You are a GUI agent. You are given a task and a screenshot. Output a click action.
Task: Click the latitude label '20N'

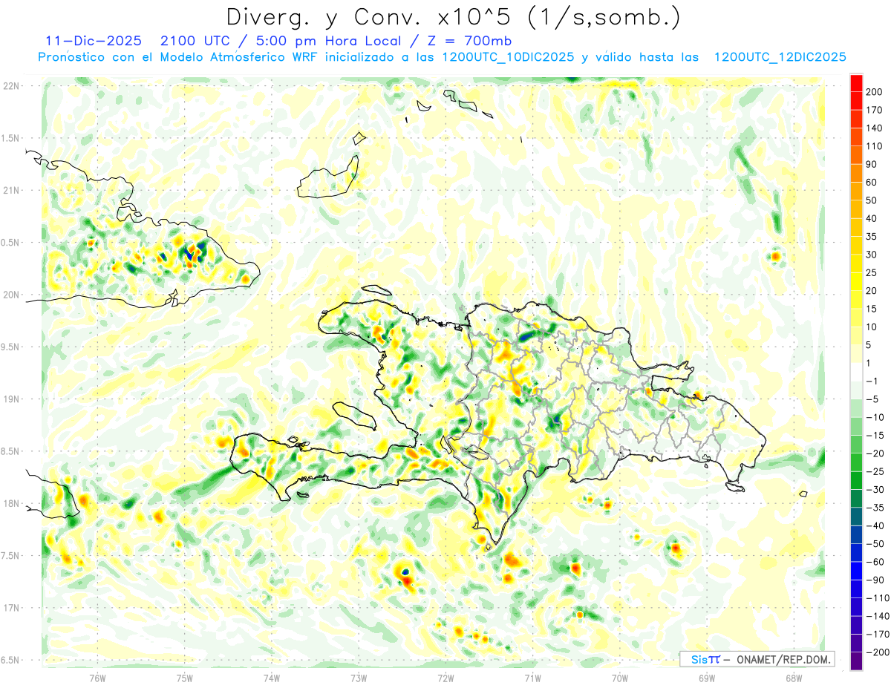10,295
